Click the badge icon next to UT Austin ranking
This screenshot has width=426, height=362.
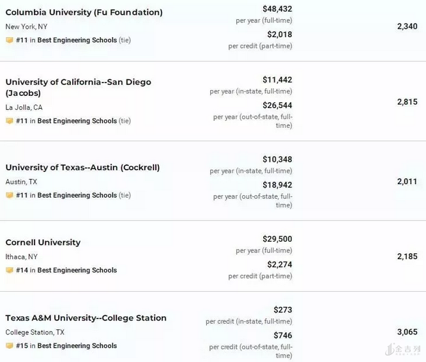10,196
